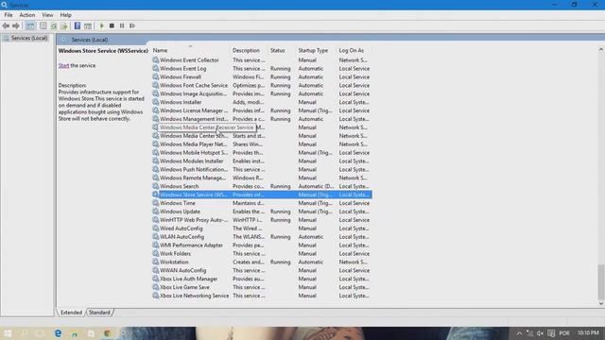
Task: Click the services list vertical scrollbar thumb
Action: [601, 281]
